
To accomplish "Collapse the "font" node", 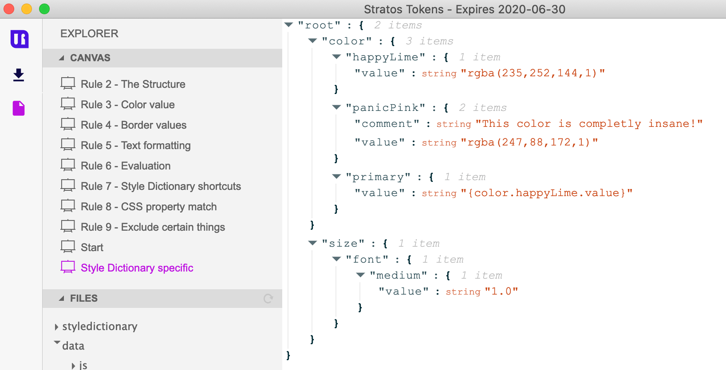I will pyautogui.click(x=337, y=259).
